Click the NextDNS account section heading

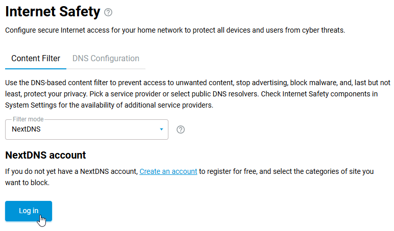coord(45,155)
